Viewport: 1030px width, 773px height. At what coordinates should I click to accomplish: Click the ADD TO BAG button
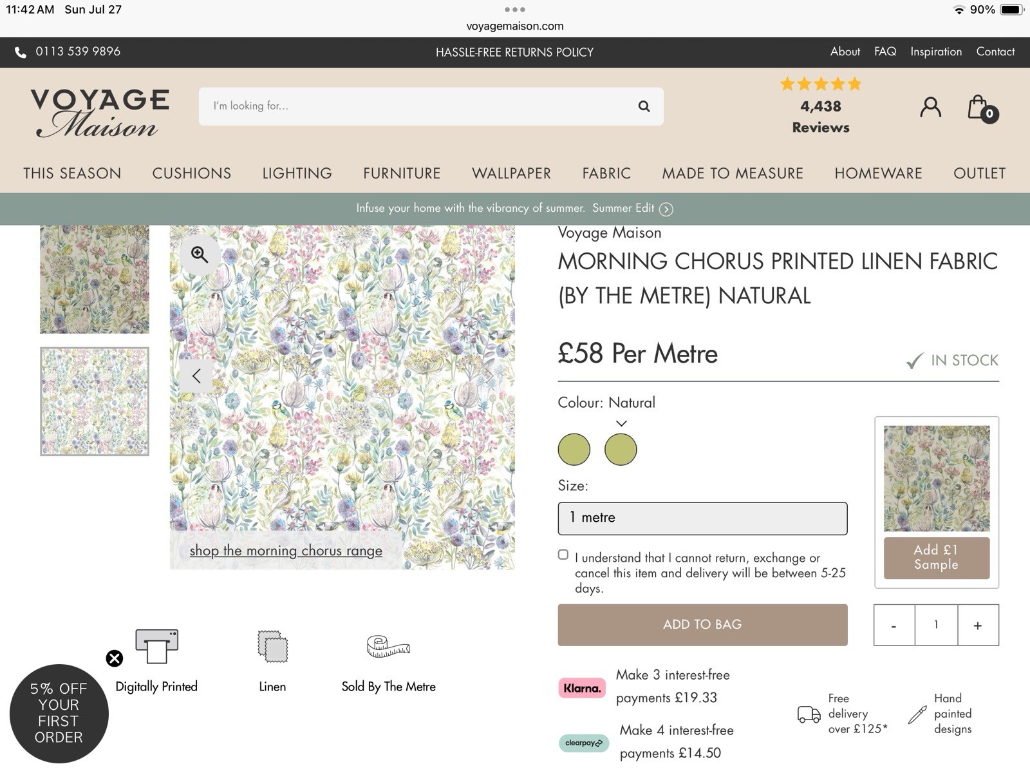[702, 625]
